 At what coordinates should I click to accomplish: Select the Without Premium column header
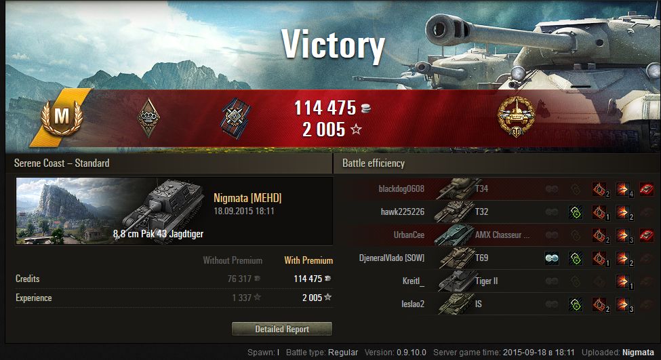[x=233, y=260]
